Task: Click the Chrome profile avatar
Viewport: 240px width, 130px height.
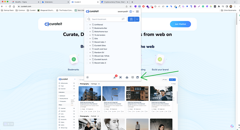Action: pos(231,7)
